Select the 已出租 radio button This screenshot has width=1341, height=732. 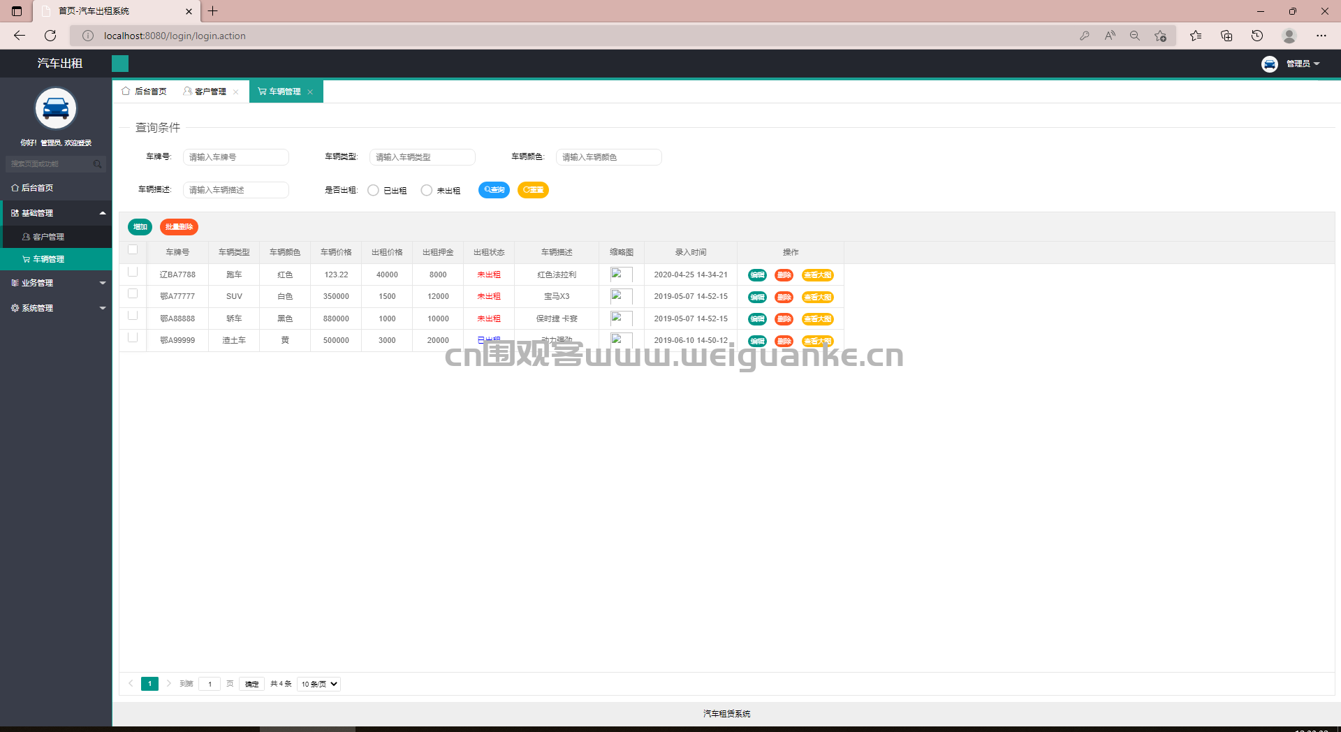coord(374,191)
